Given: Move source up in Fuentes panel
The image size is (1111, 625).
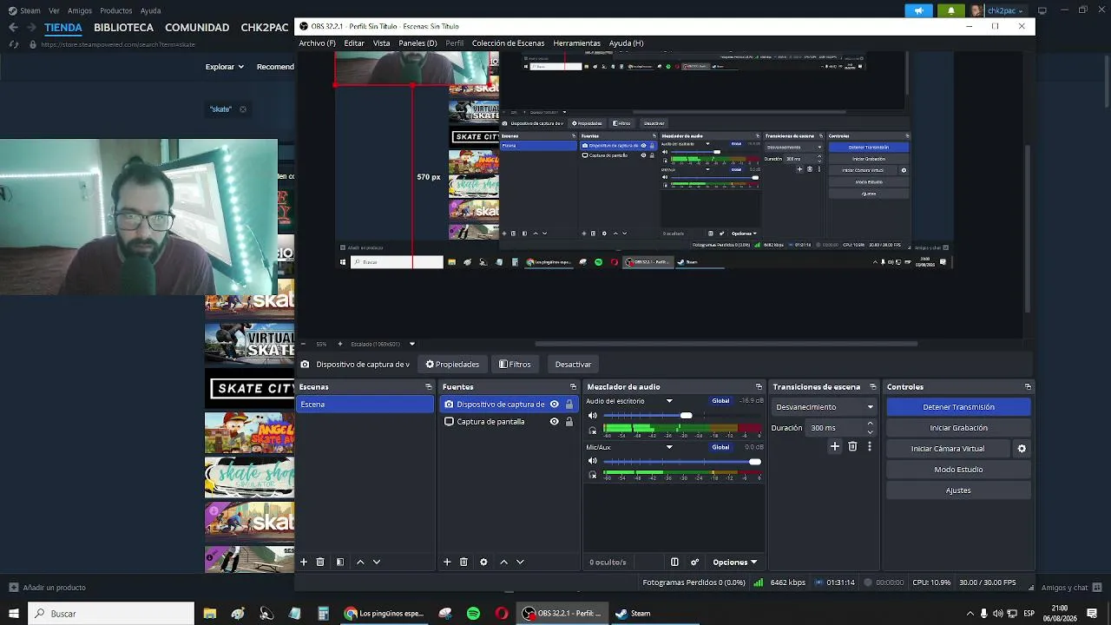Looking at the screenshot, I should [x=503, y=562].
